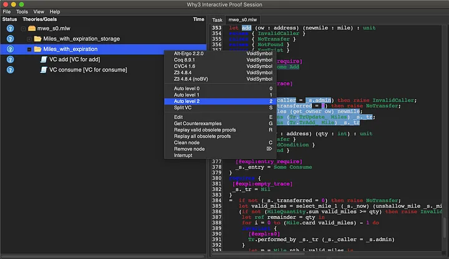Collapse the mwe_s0.mlw tree node
This screenshot has height=259, width=449.
(22, 29)
